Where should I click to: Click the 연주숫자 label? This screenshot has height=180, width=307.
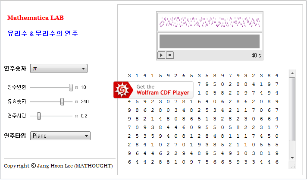15,69
